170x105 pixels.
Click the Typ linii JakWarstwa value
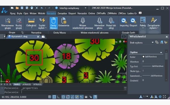pyautogui.click(x=153, y=66)
